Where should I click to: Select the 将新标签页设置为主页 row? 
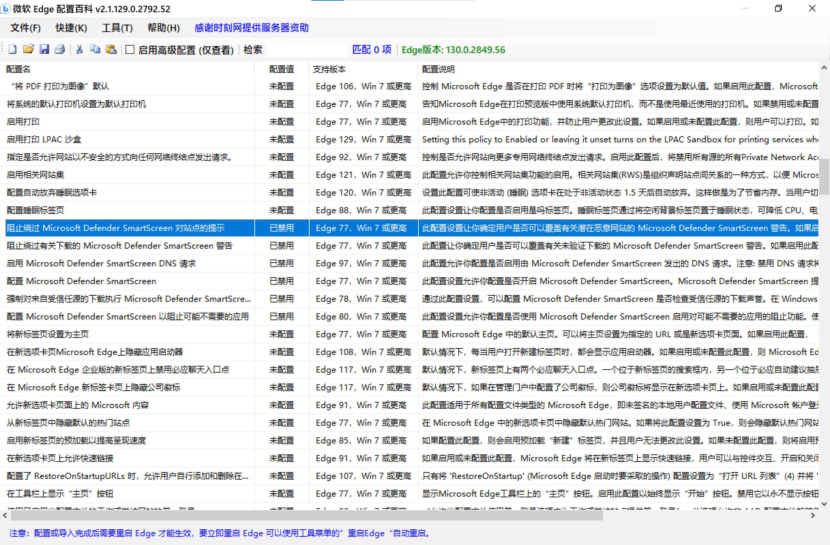[409, 334]
